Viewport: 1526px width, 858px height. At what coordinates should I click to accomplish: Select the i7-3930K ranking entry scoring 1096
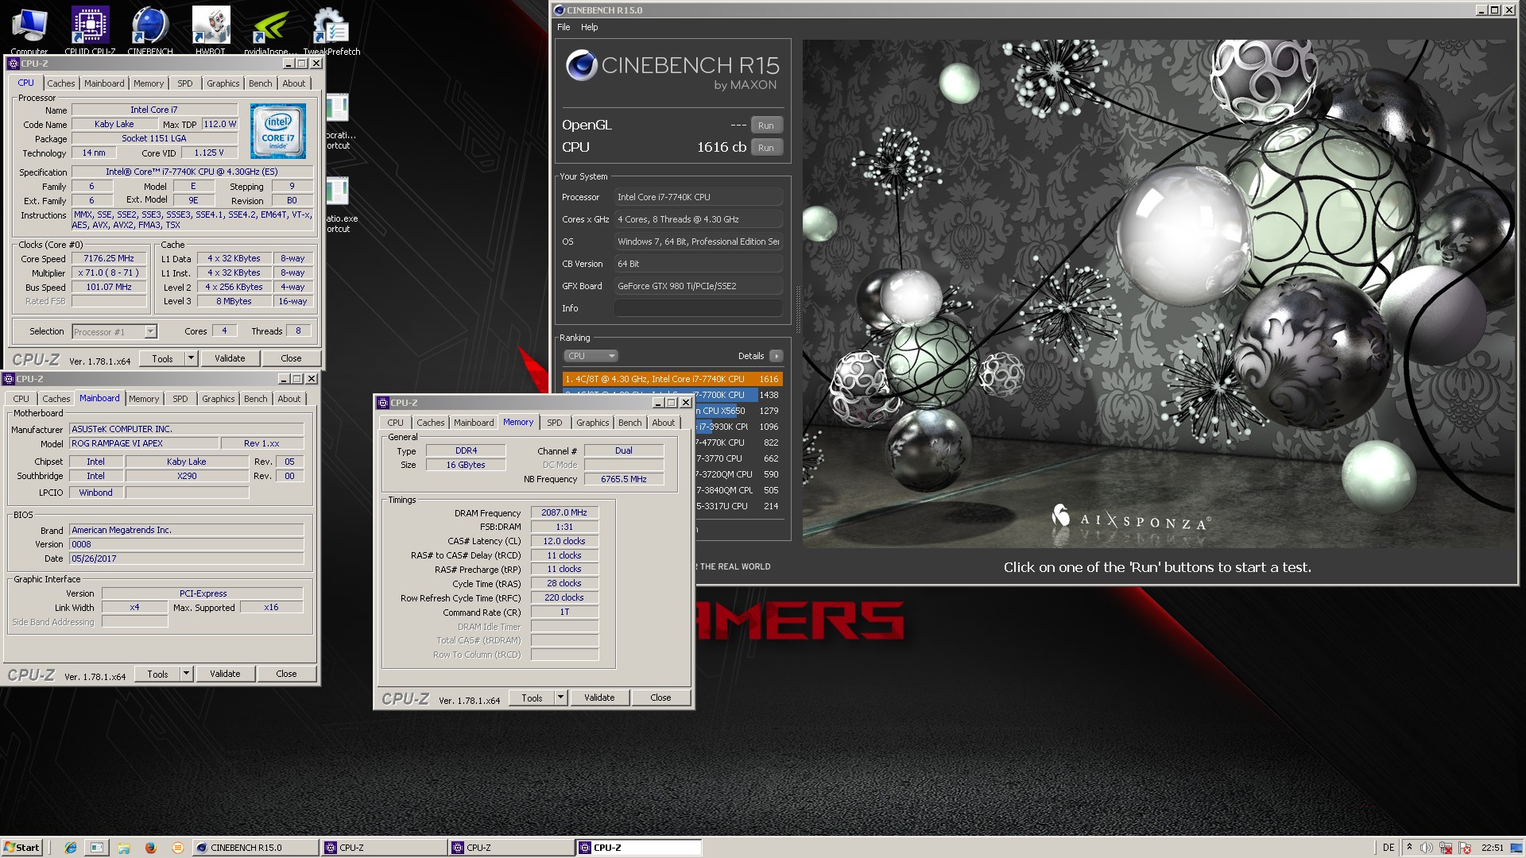pos(739,427)
